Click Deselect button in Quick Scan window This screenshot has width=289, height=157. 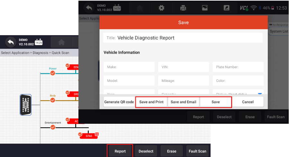146,151
